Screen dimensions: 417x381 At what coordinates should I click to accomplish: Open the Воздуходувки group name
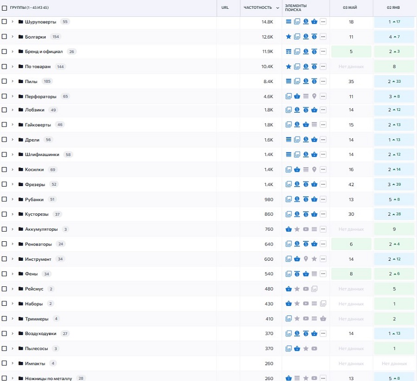(40, 334)
